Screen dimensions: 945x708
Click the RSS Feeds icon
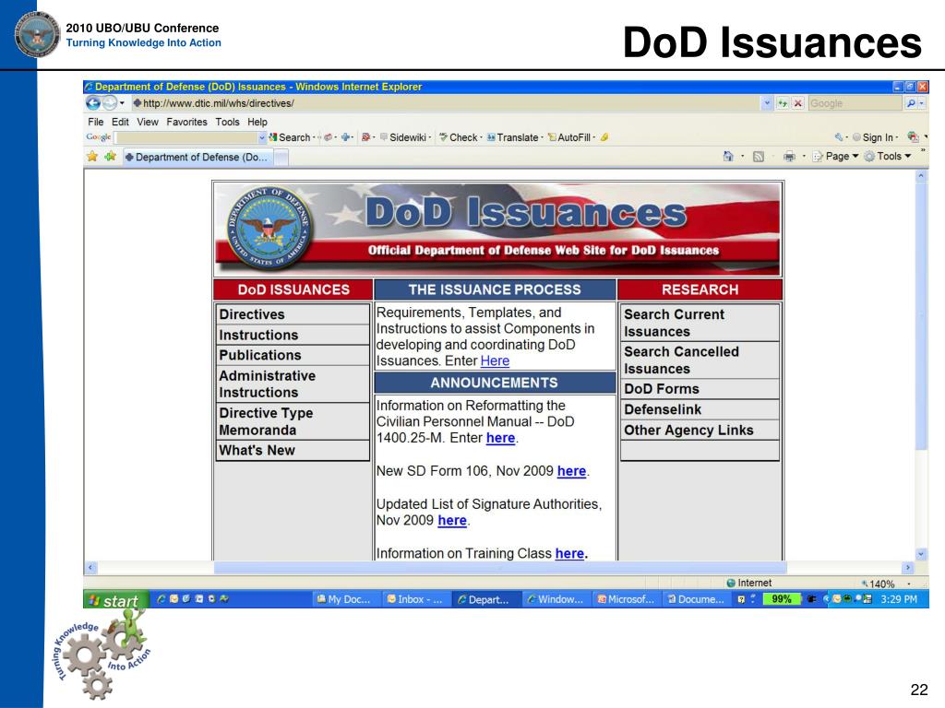[759, 157]
